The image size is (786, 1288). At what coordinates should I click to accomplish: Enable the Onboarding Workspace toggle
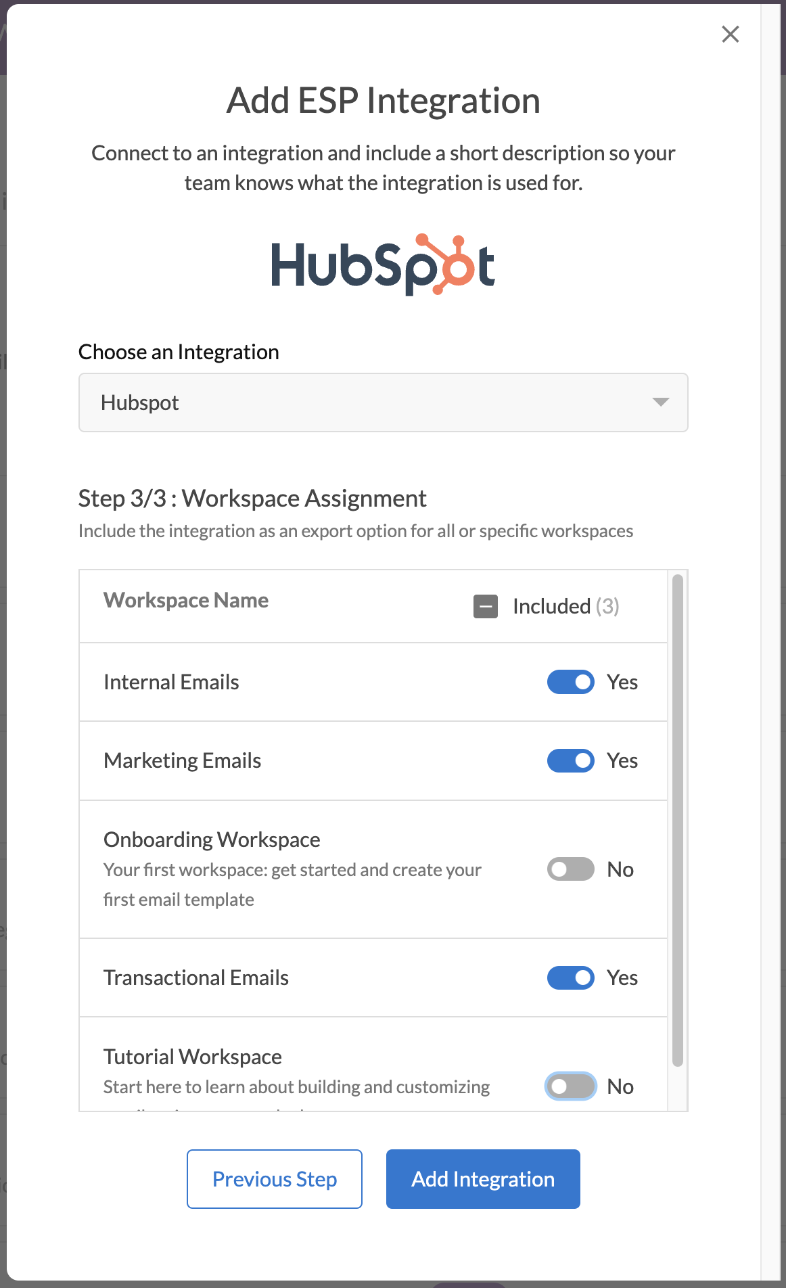coord(571,869)
